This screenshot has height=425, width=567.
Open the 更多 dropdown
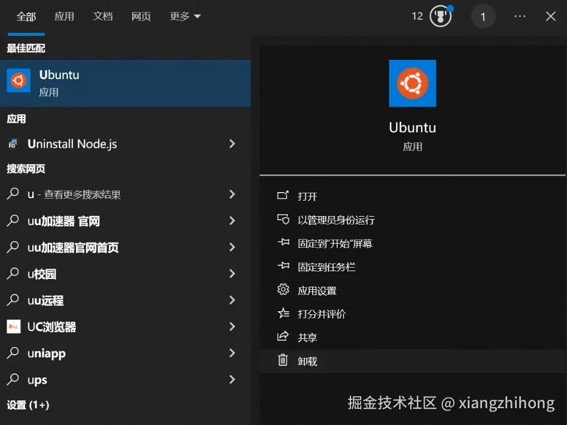(x=185, y=16)
